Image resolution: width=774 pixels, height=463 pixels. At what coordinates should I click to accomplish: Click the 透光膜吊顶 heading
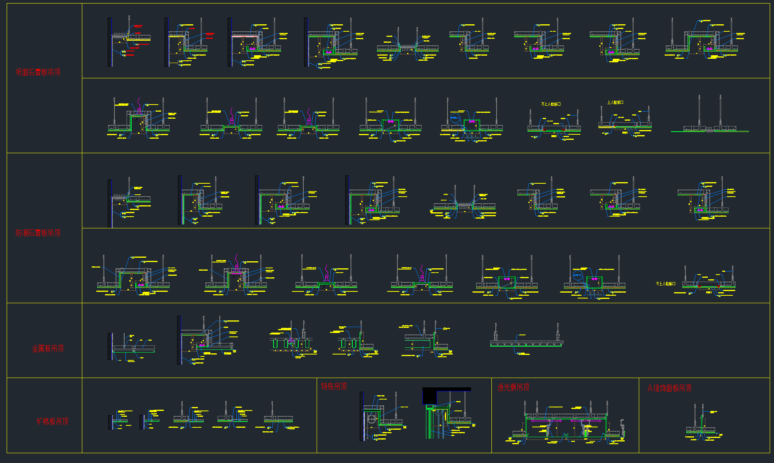pos(513,387)
